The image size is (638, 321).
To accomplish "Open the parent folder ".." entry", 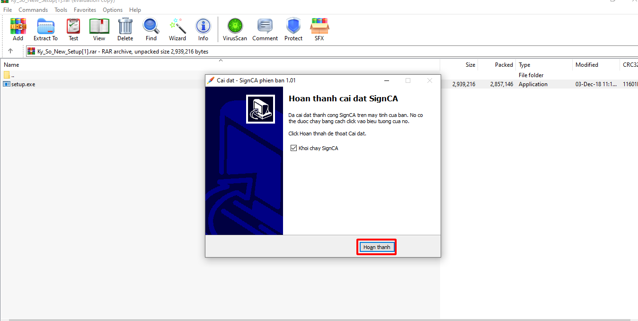I will point(12,75).
